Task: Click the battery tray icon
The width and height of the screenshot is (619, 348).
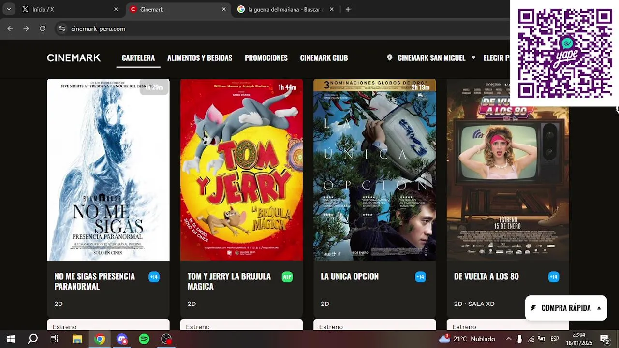Action: pos(542,339)
